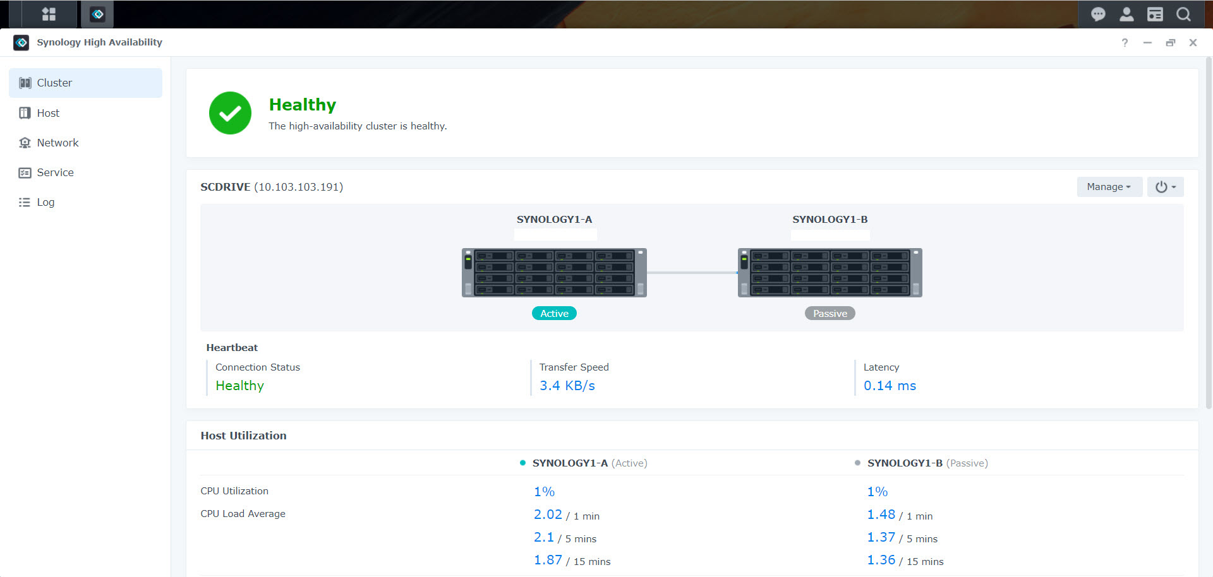
Task: Open the widgets panel icon
Action: [1155, 14]
